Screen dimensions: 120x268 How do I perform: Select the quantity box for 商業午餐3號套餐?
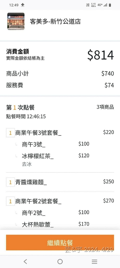point(10,133)
